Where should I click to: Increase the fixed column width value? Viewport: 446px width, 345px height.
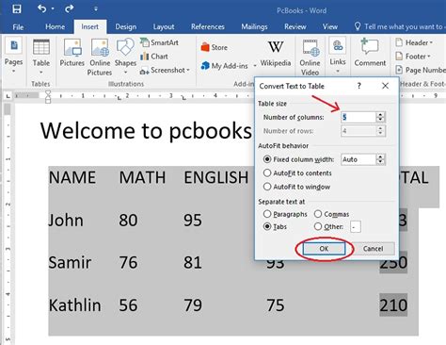pyautogui.click(x=380, y=156)
